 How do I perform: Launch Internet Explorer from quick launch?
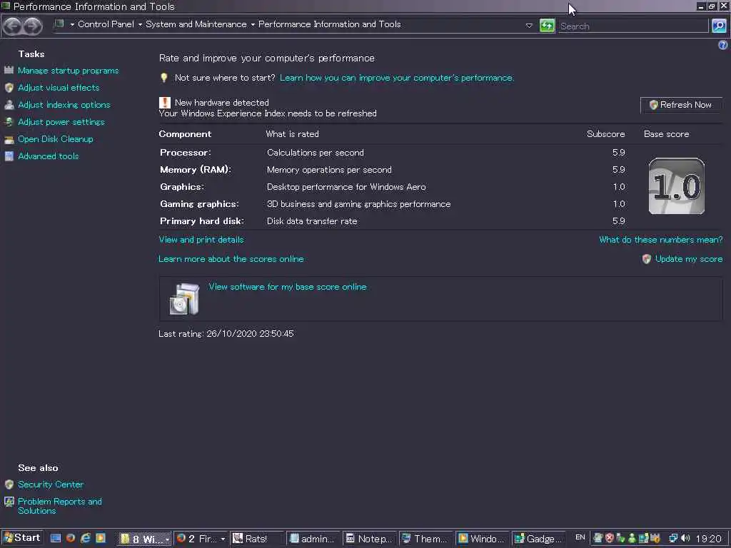point(86,538)
